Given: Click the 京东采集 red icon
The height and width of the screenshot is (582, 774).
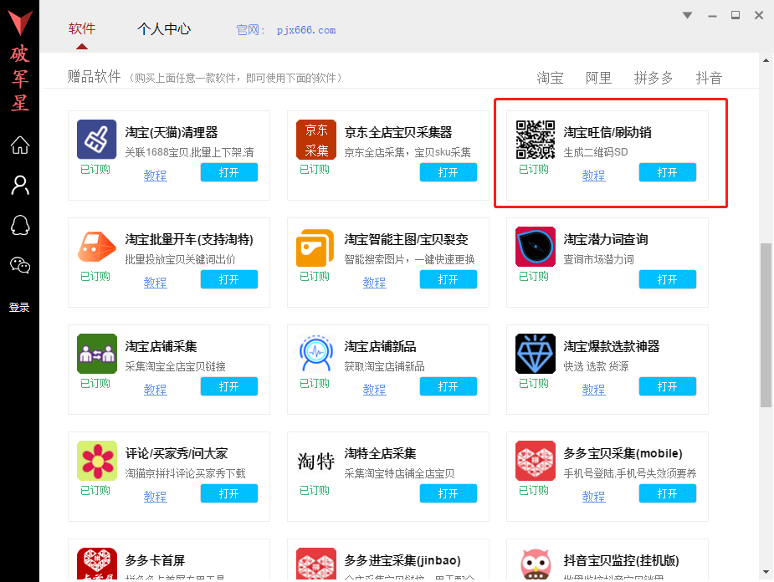Looking at the screenshot, I should pos(316,139).
